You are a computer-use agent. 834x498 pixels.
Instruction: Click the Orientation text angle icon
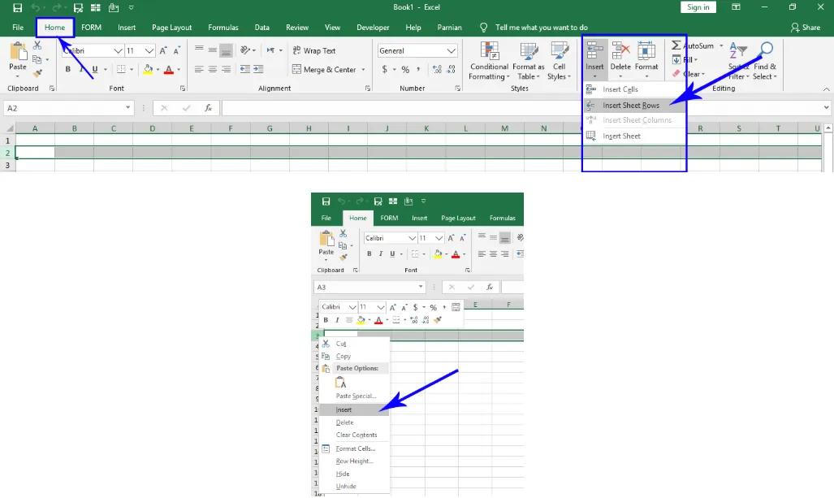272,50
